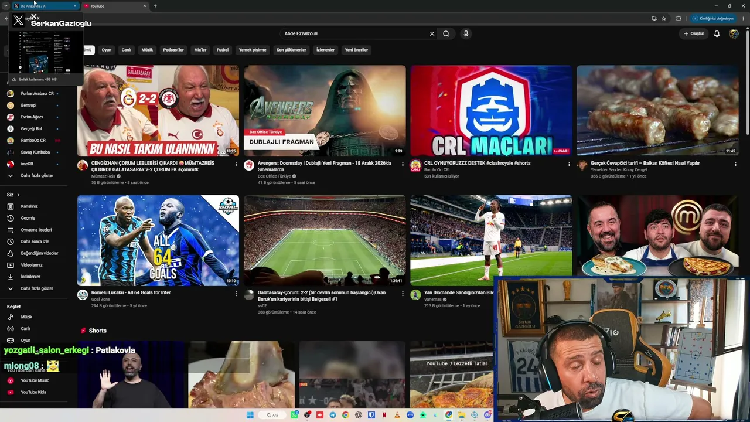Image resolution: width=750 pixels, height=422 pixels.
Task: Select the Podcast'ler filter chip
Action: point(173,50)
